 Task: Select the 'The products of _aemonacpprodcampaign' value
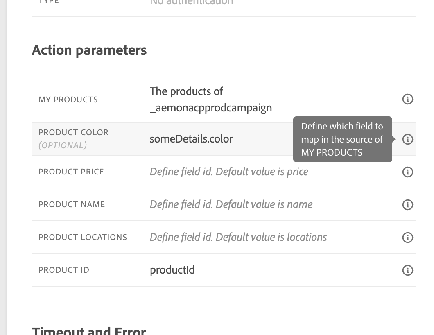tap(210, 100)
